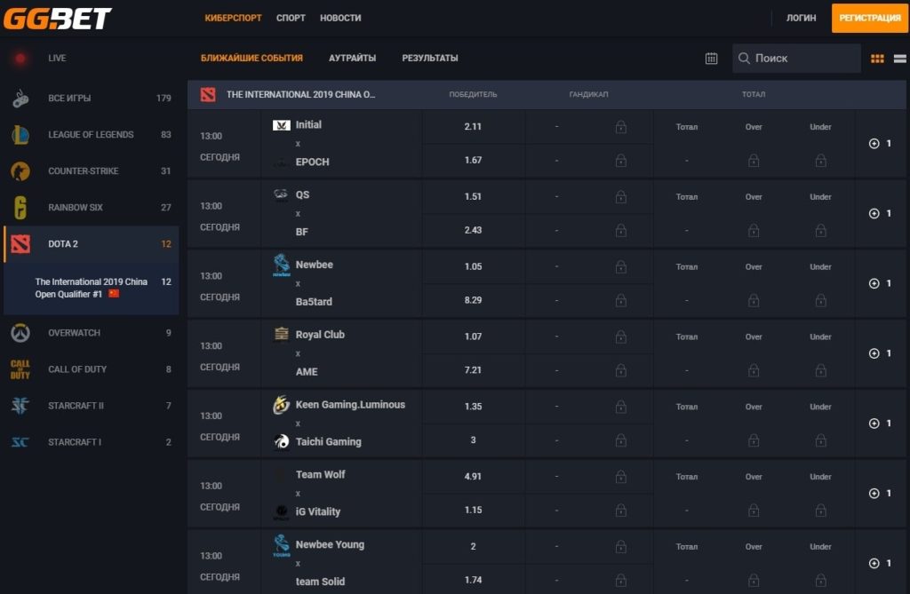This screenshot has height=594, width=910.
Task: Switch to grid view layout icon
Action: 877,58
